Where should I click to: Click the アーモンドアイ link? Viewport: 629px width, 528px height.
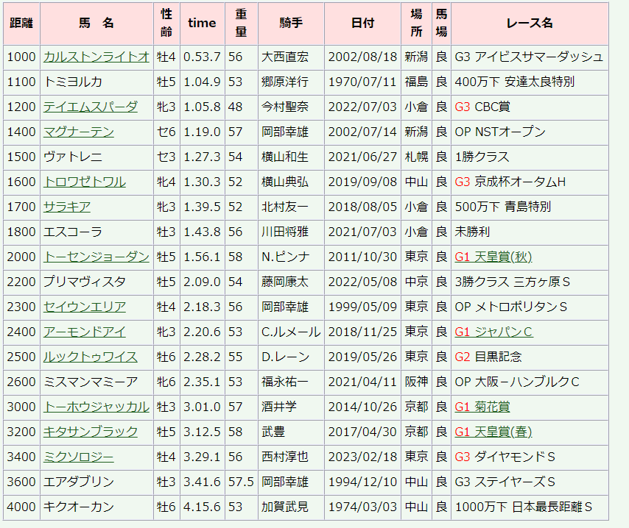coord(84,332)
